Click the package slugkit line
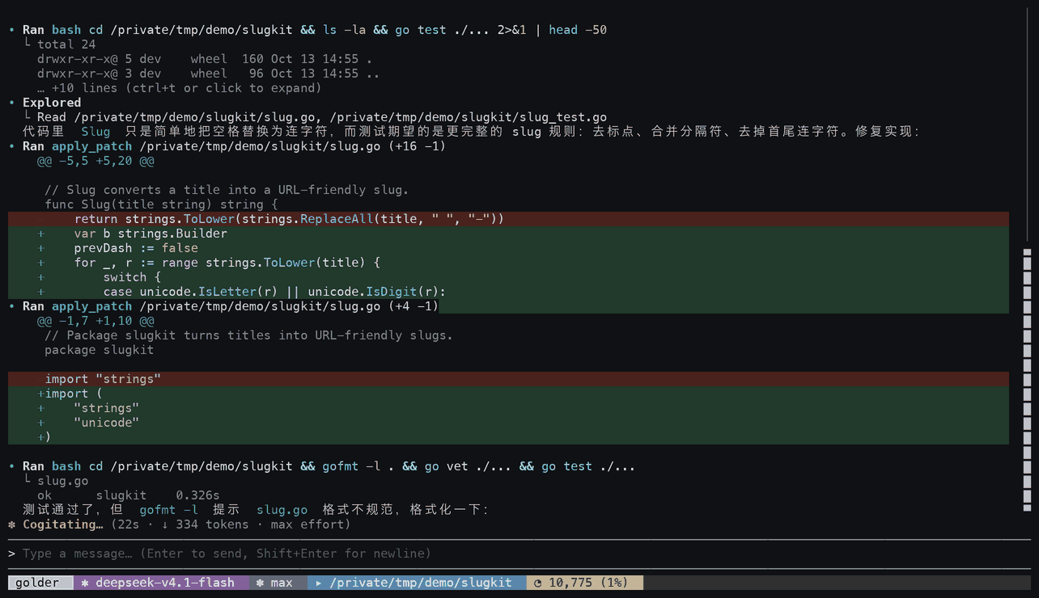The image size is (1039, 598). [x=100, y=350]
